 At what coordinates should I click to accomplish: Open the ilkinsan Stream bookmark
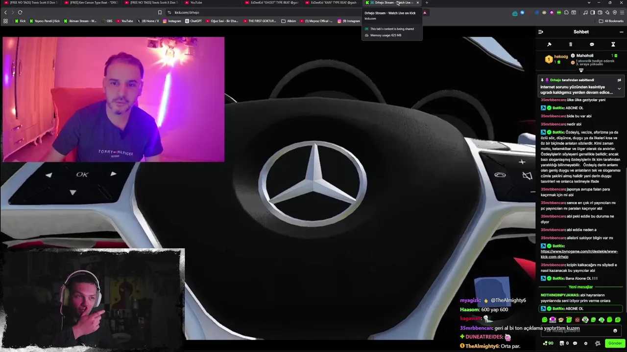click(x=80, y=21)
